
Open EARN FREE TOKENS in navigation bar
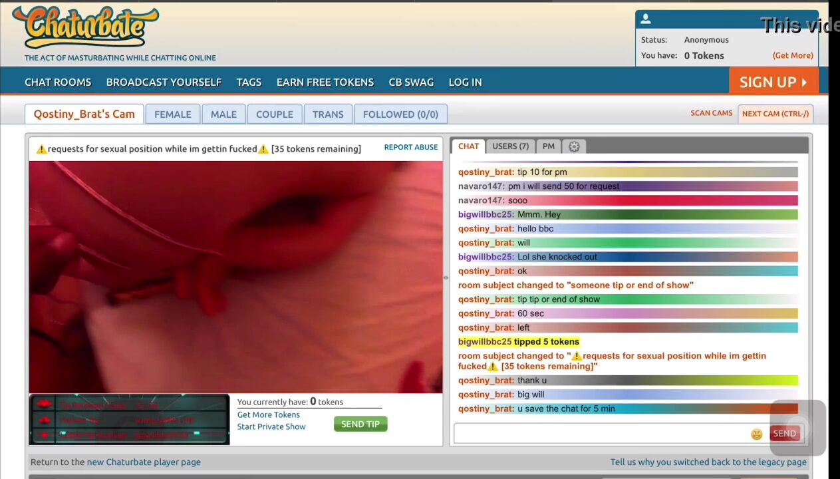tap(325, 82)
